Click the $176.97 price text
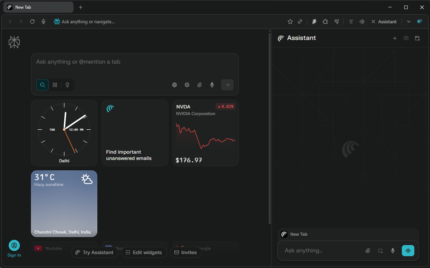This screenshot has height=268, width=430. (x=189, y=160)
